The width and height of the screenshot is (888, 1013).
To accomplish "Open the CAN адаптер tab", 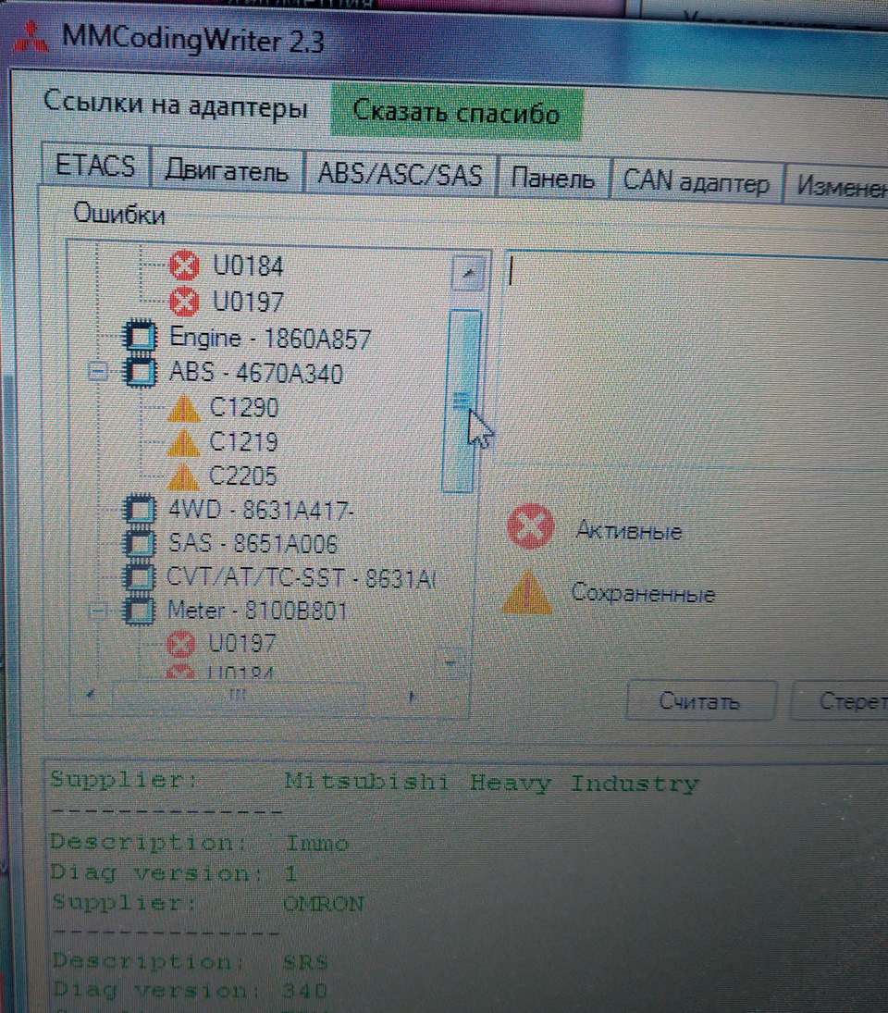I will [x=697, y=181].
